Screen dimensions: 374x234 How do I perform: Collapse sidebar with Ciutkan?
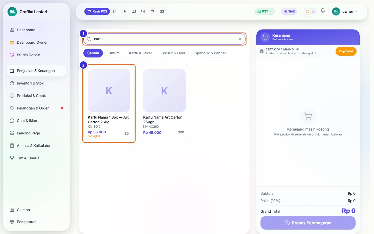36,210
